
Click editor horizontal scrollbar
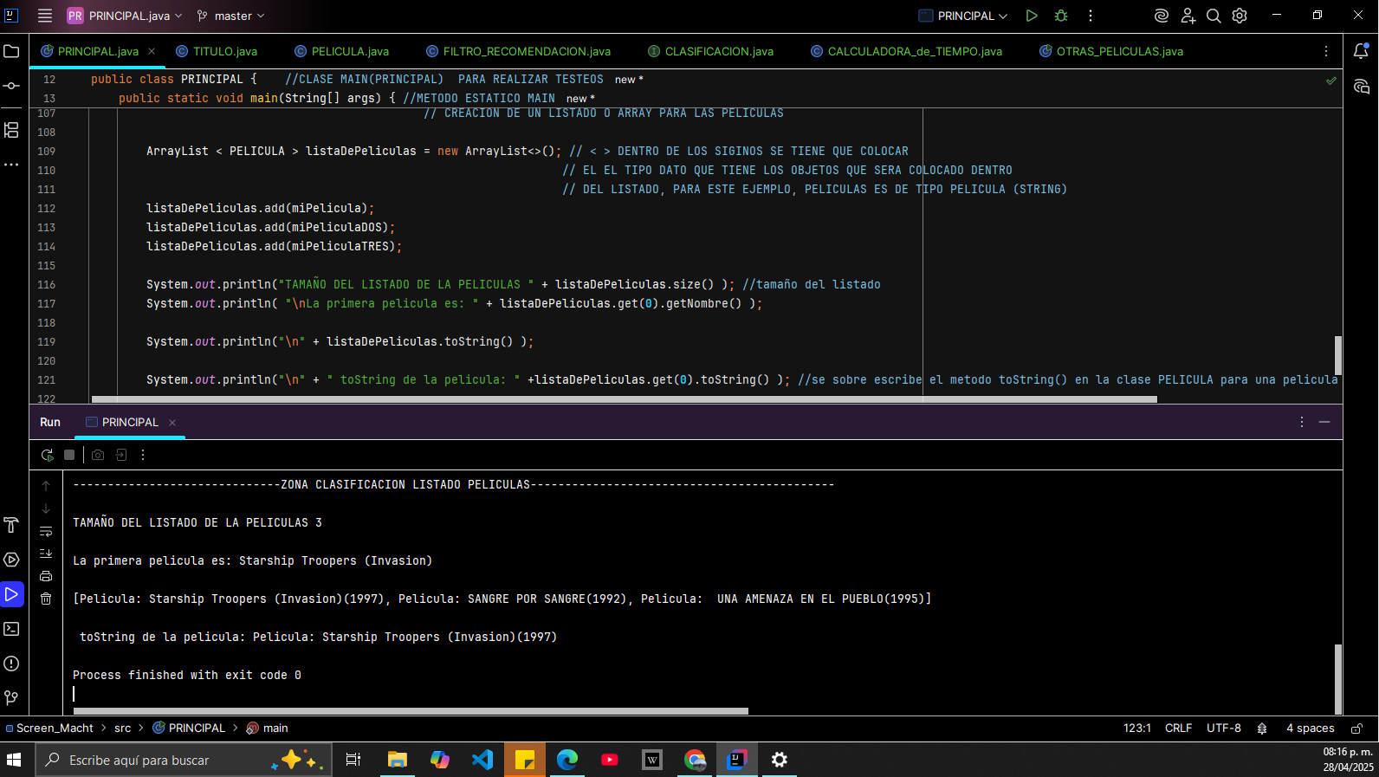tap(624, 399)
